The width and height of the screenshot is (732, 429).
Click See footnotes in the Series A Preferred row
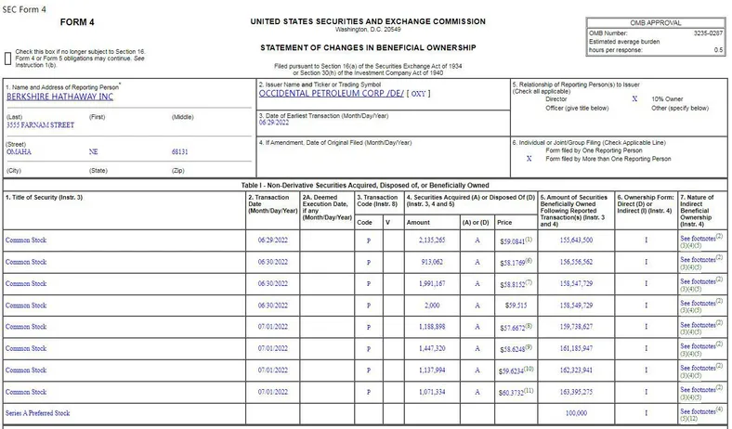coord(698,411)
